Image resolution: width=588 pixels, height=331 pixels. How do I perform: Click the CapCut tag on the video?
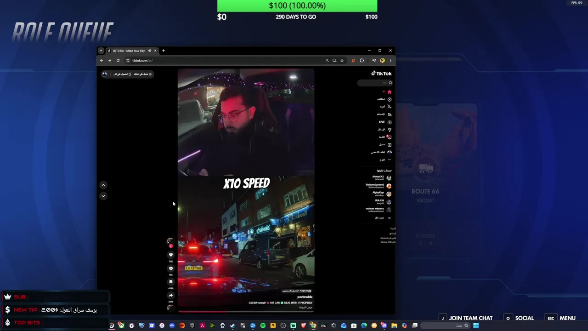click(x=296, y=291)
